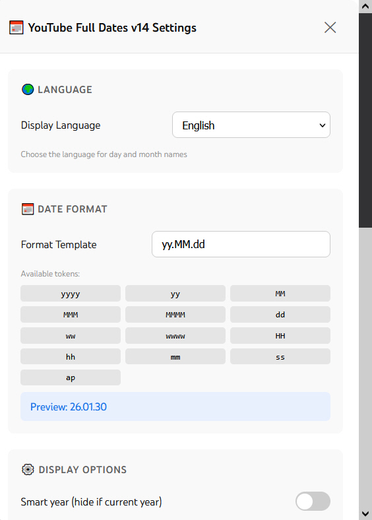Click the gear icon next to DISPLAY OPTIONS

click(x=28, y=470)
